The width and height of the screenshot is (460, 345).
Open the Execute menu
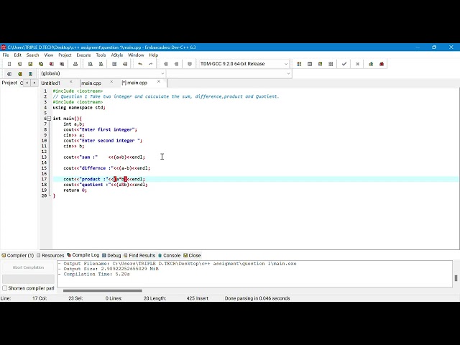pos(83,55)
